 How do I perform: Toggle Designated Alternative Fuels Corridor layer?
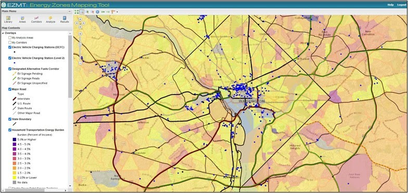[10, 69]
